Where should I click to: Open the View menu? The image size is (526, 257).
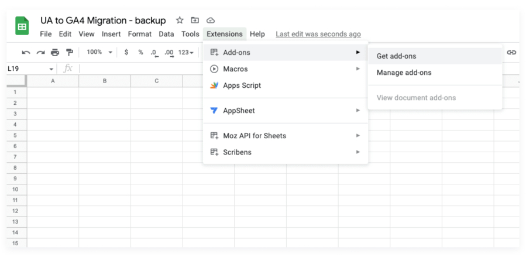[x=87, y=34]
